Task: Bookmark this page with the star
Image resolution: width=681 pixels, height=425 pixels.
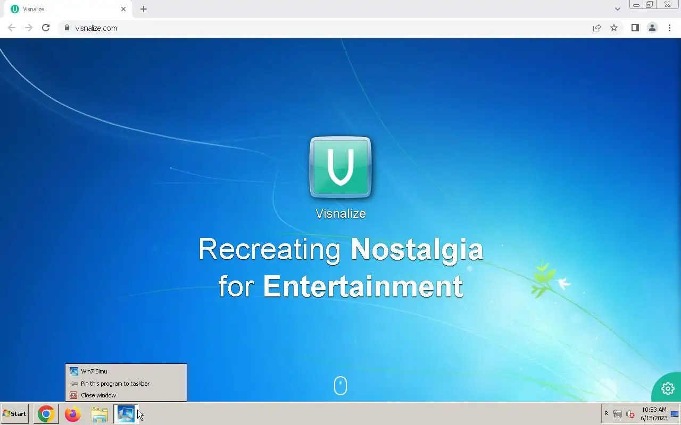Action: click(x=614, y=28)
